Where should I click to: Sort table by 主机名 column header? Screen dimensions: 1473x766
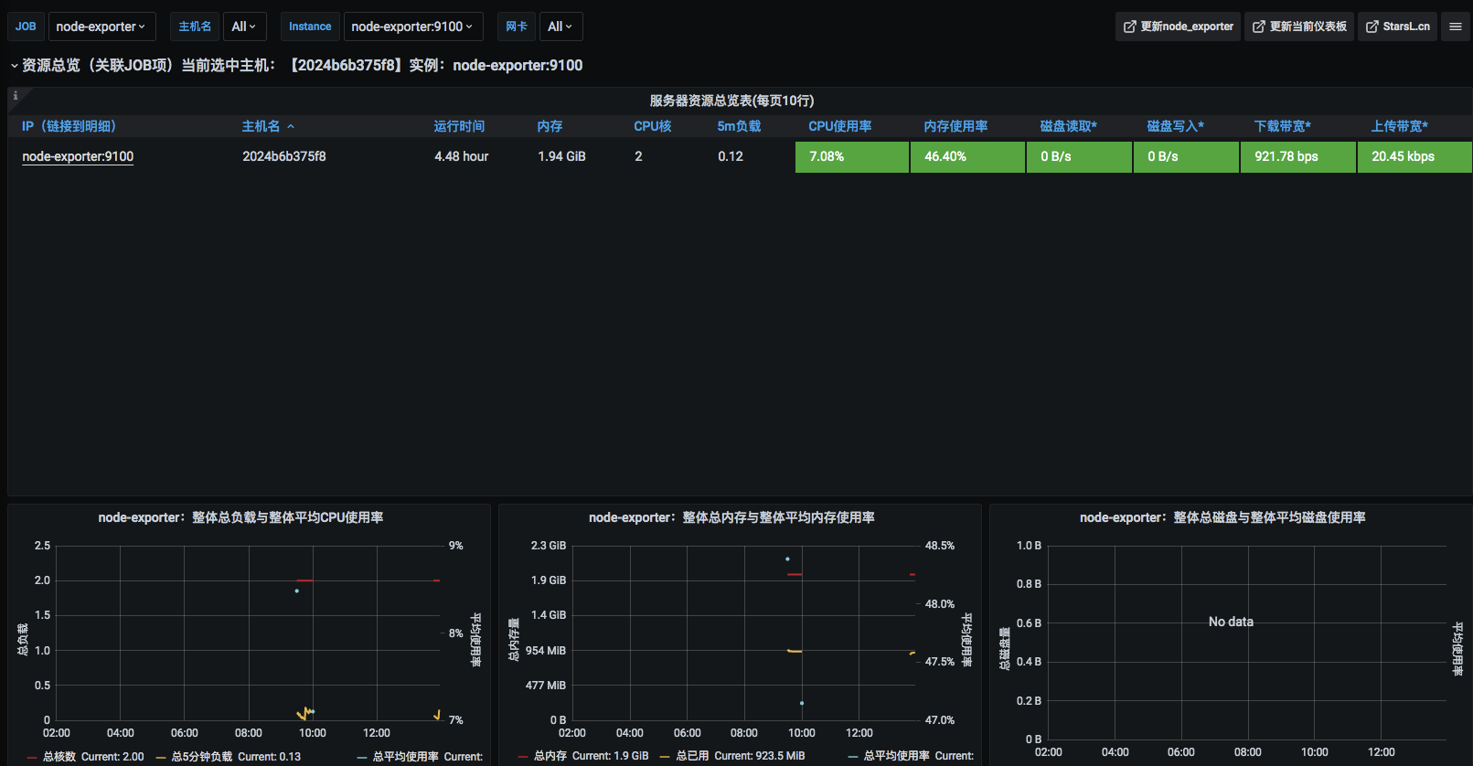point(262,126)
